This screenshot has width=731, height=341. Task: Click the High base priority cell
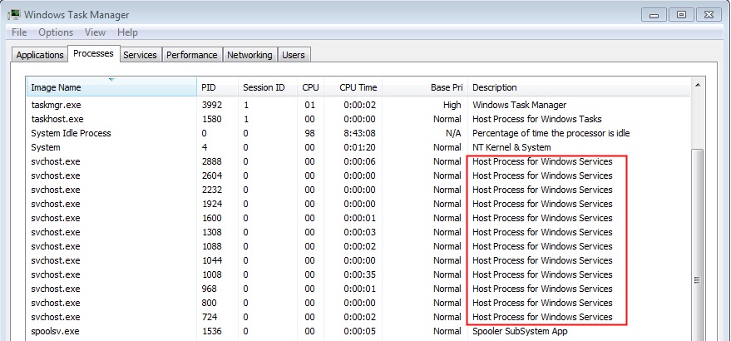(x=452, y=105)
